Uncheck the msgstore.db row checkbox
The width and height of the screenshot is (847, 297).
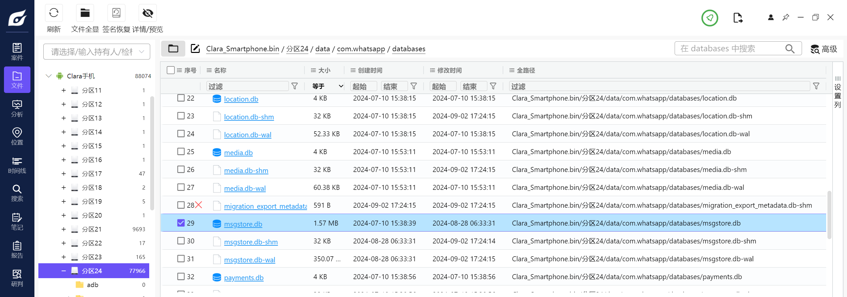point(181,223)
